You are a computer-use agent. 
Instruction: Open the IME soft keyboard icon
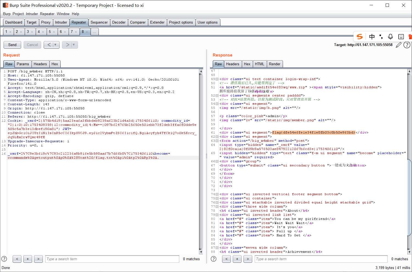pyautogui.click(x=401, y=36)
